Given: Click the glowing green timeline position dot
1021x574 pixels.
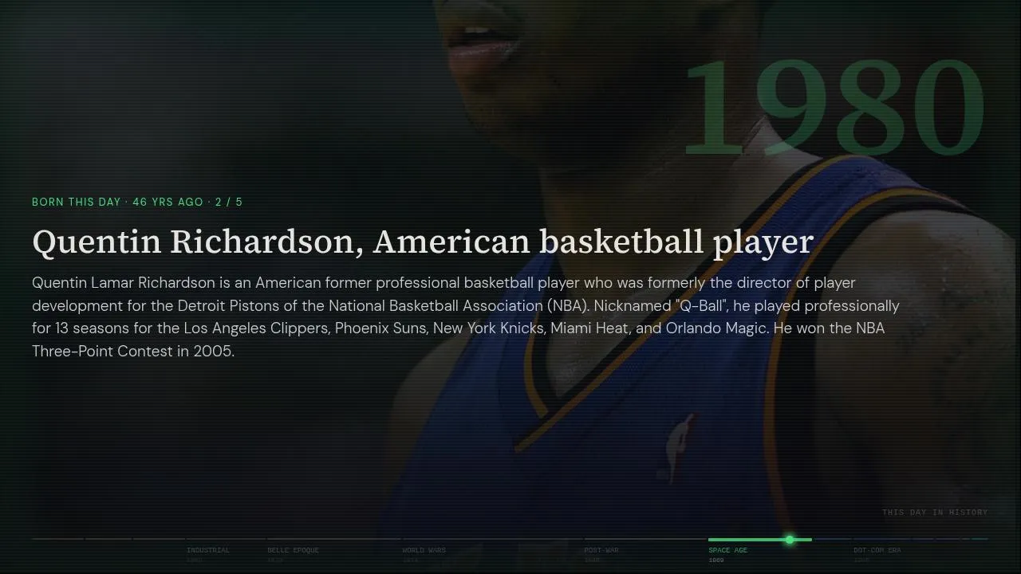Looking at the screenshot, I should click(x=789, y=540).
